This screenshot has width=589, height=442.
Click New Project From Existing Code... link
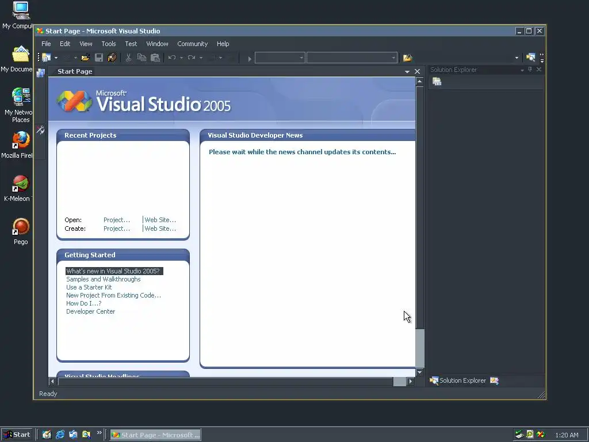pos(113,295)
